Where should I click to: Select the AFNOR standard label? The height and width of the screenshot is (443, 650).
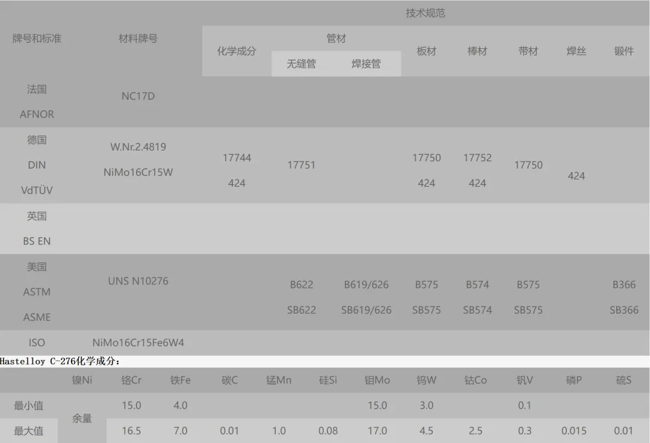(37, 114)
